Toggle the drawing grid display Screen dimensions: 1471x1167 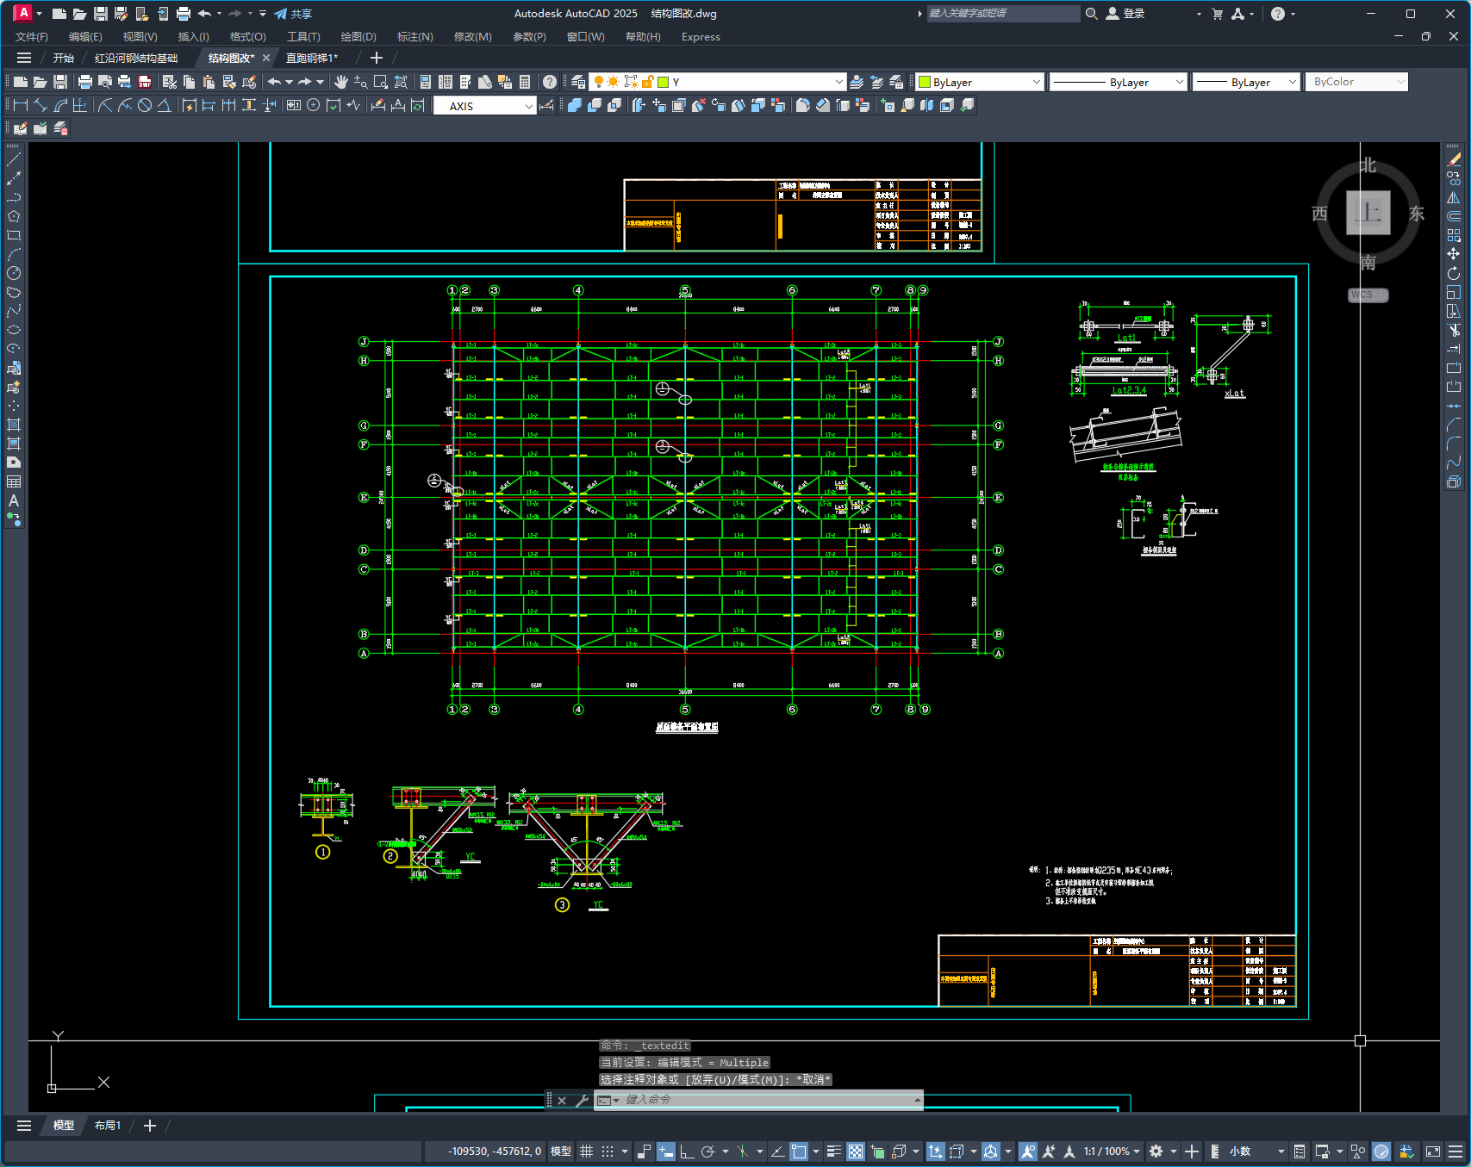[586, 1151]
